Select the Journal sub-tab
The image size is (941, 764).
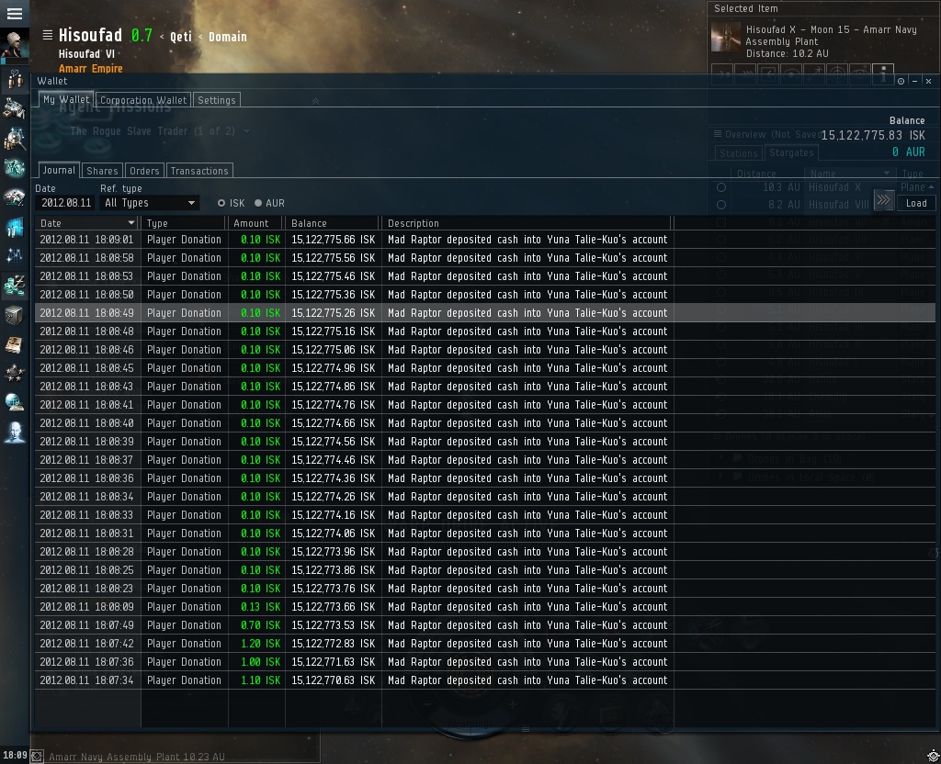(x=59, y=170)
